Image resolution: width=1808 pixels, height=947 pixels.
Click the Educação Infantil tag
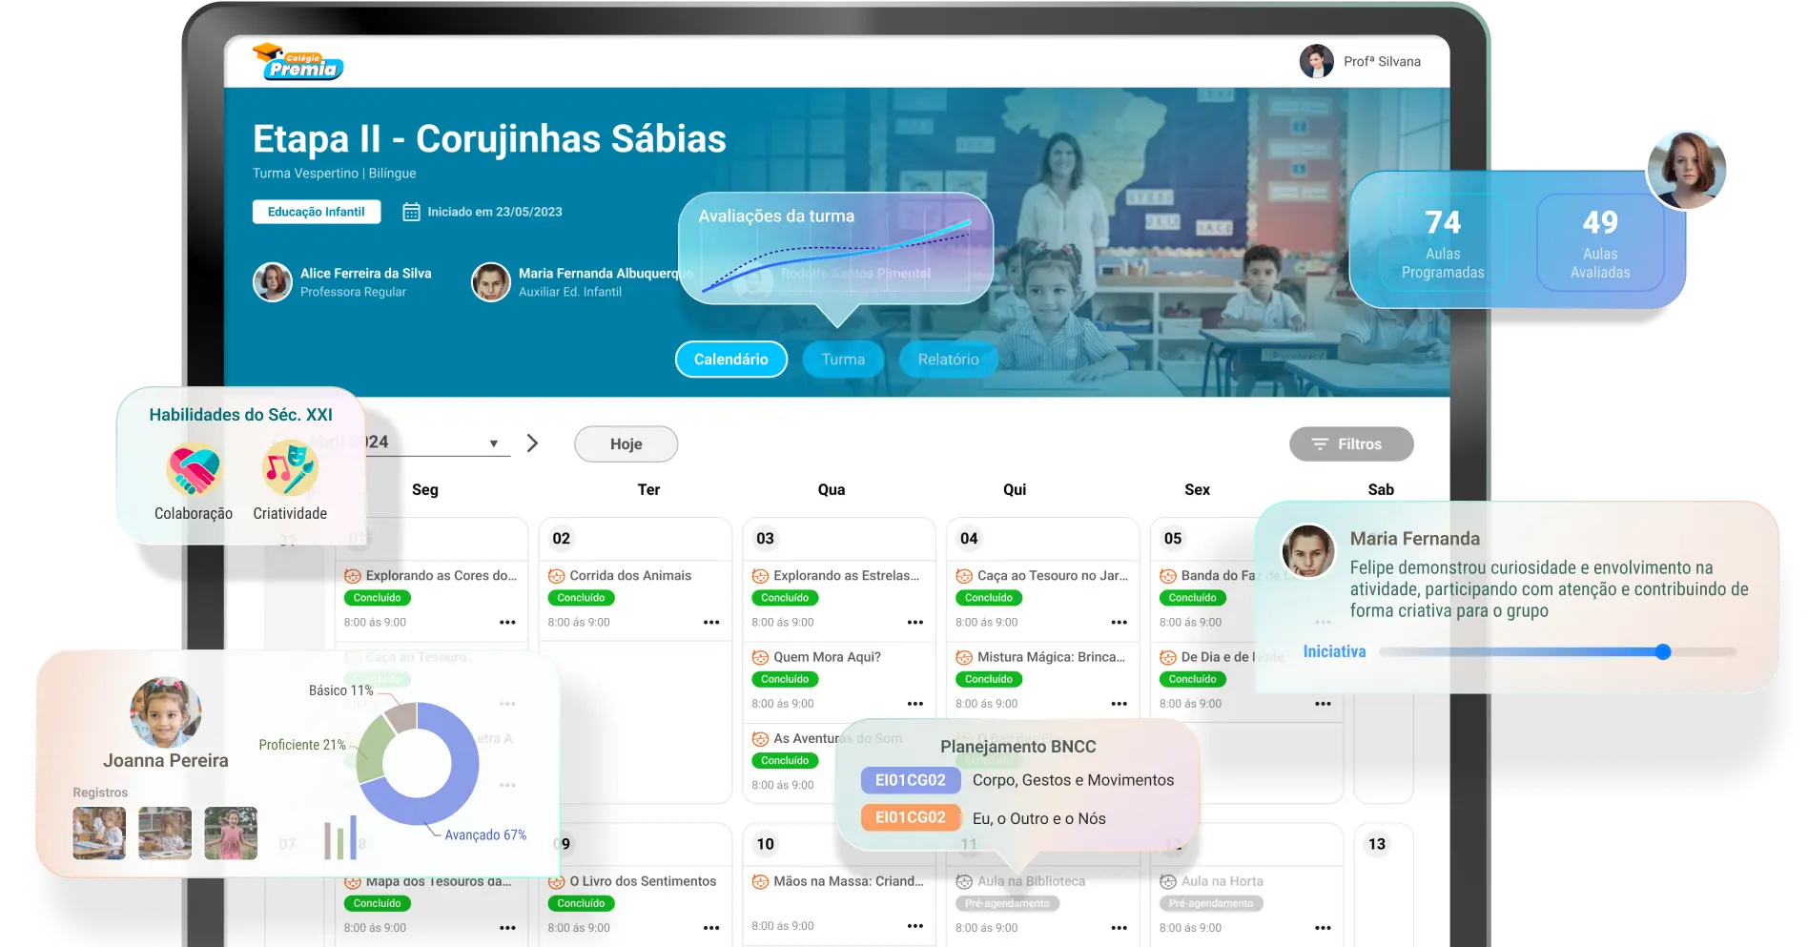(317, 212)
